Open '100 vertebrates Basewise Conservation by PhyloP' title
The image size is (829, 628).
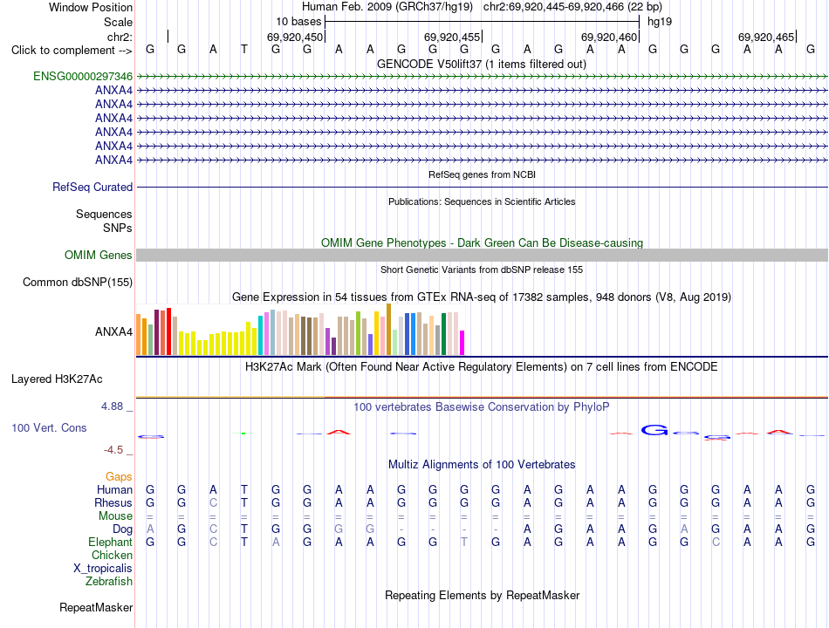482,407
